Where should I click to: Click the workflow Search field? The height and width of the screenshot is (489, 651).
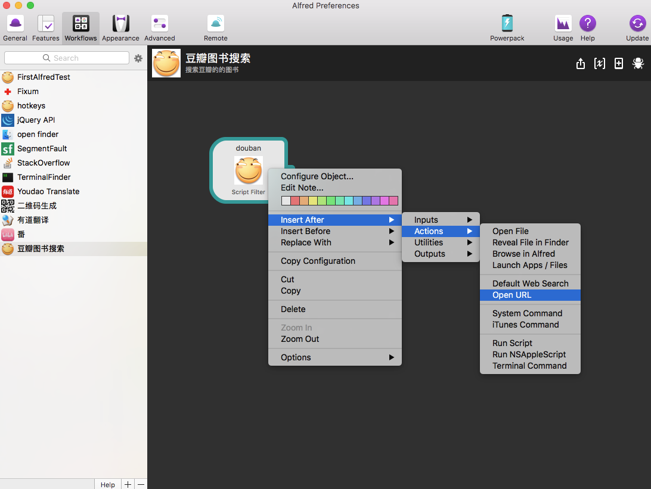pos(66,58)
